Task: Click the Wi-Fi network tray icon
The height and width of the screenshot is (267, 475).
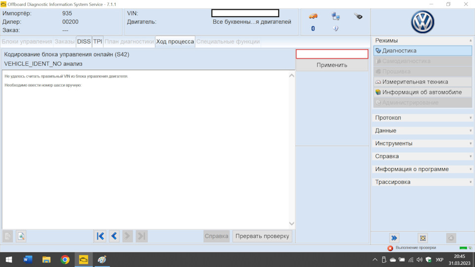Action: click(411, 260)
